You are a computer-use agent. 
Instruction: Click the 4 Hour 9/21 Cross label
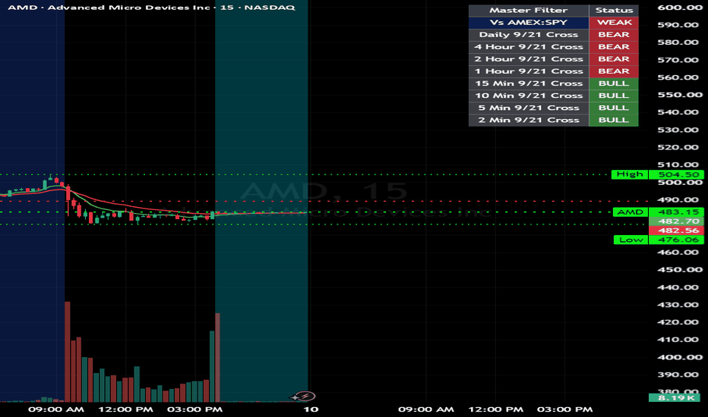coord(529,47)
